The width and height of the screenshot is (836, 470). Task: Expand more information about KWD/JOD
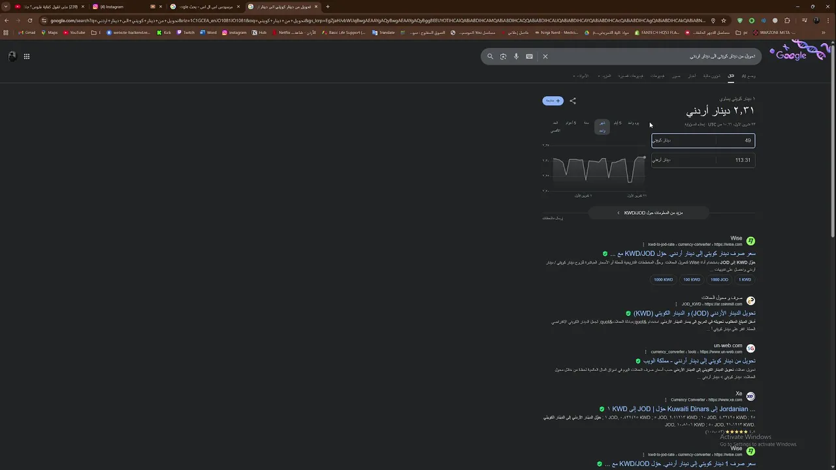650,213
